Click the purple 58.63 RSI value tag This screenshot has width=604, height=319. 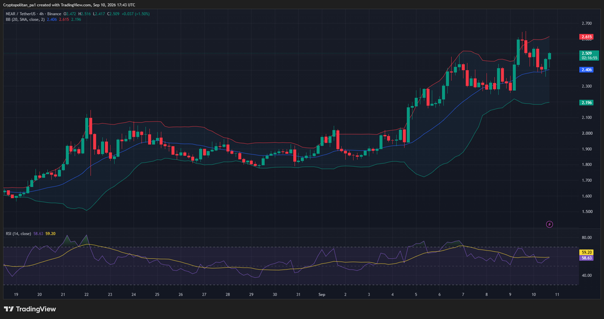point(586,258)
